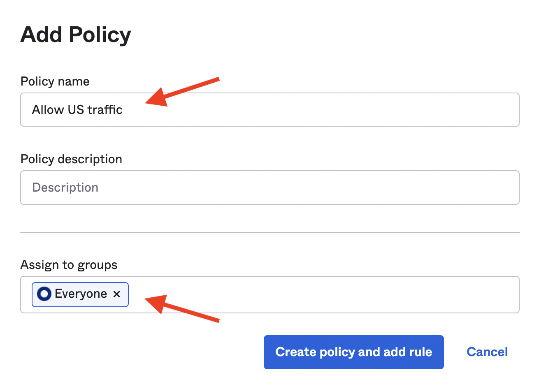Click the x icon to remove Everyone group
Image resolution: width=539 pixels, height=389 pixels.
(116, 294)
